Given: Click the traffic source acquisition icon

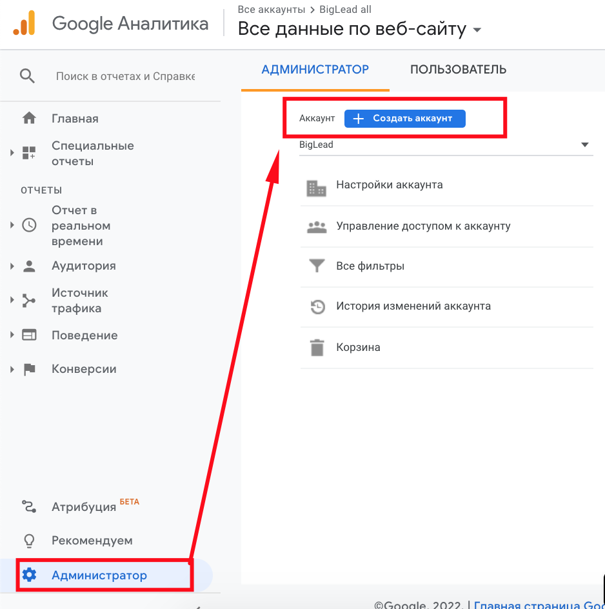Looking at the screenshot, I should (x=29, y=301).
